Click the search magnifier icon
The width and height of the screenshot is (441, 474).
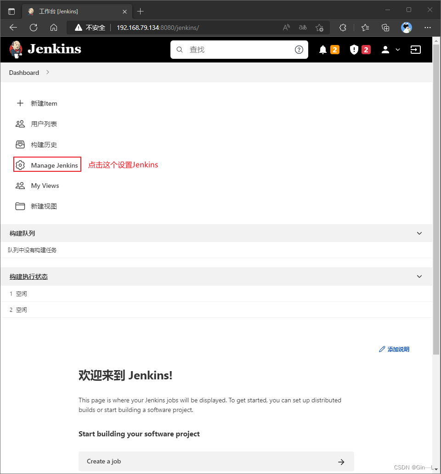[x=180, y=50]
